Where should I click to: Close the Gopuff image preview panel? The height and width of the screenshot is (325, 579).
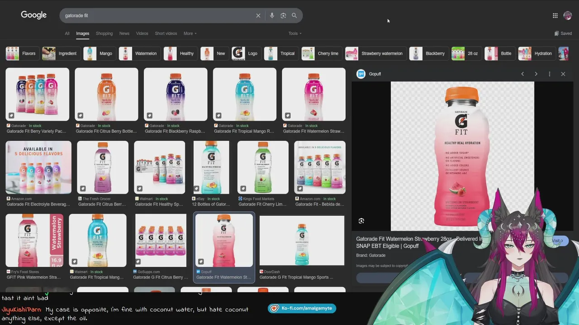[x=563, y=74]
